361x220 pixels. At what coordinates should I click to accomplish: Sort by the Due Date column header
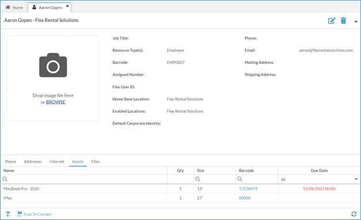(x=319, y=170)
